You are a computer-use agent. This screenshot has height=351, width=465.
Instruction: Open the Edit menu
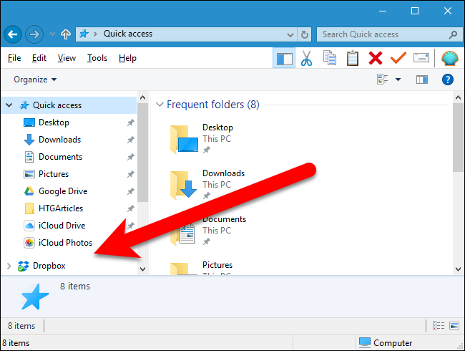click(39, 58)
